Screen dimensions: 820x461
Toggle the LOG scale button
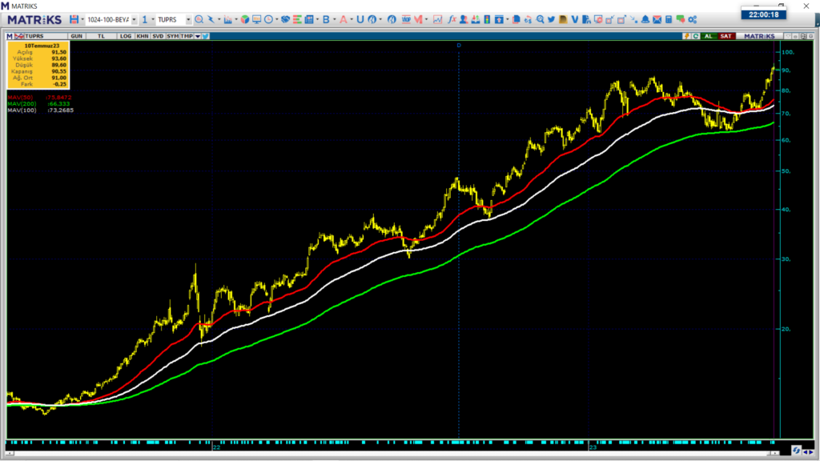pos(126,36)
